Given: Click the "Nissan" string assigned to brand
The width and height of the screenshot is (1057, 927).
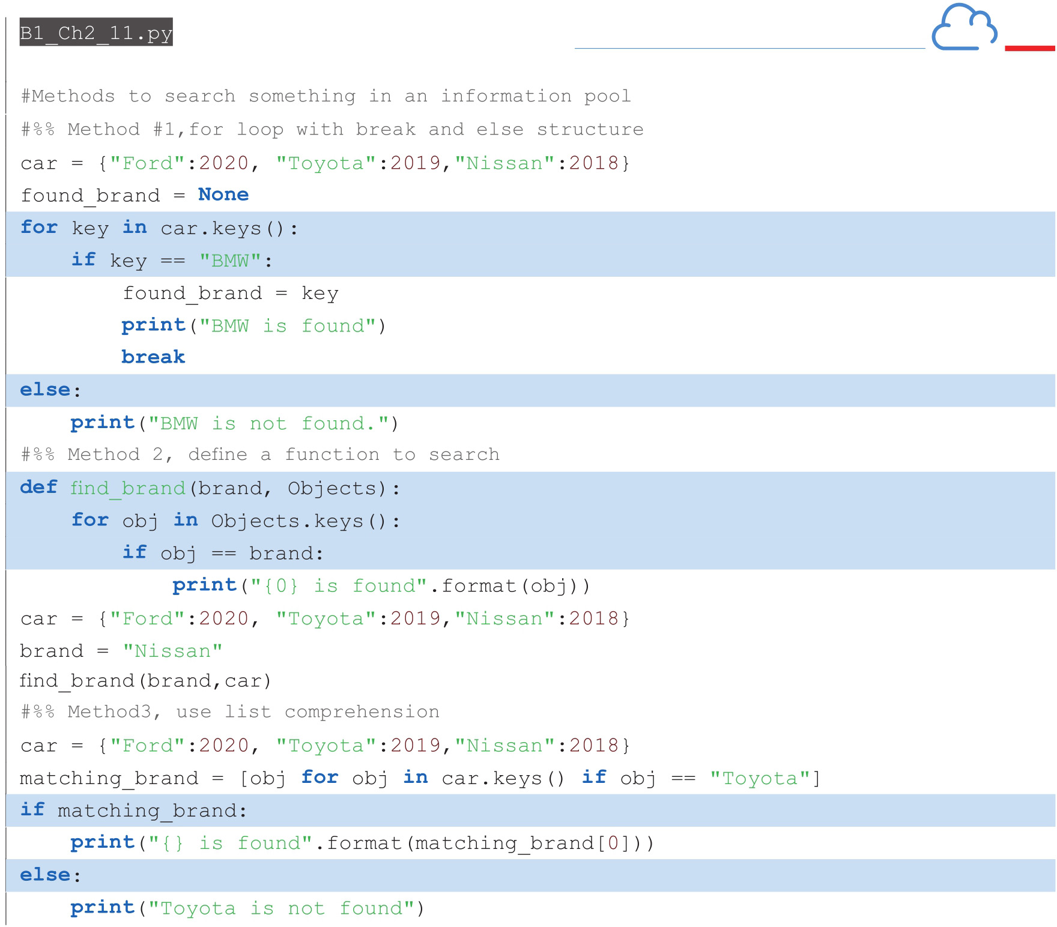Looking at the screenshot, I should click(x=172, y=651).
